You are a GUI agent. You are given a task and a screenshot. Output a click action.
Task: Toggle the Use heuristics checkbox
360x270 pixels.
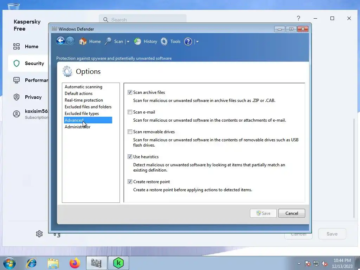pyautogui.click(x=130, y=156)
